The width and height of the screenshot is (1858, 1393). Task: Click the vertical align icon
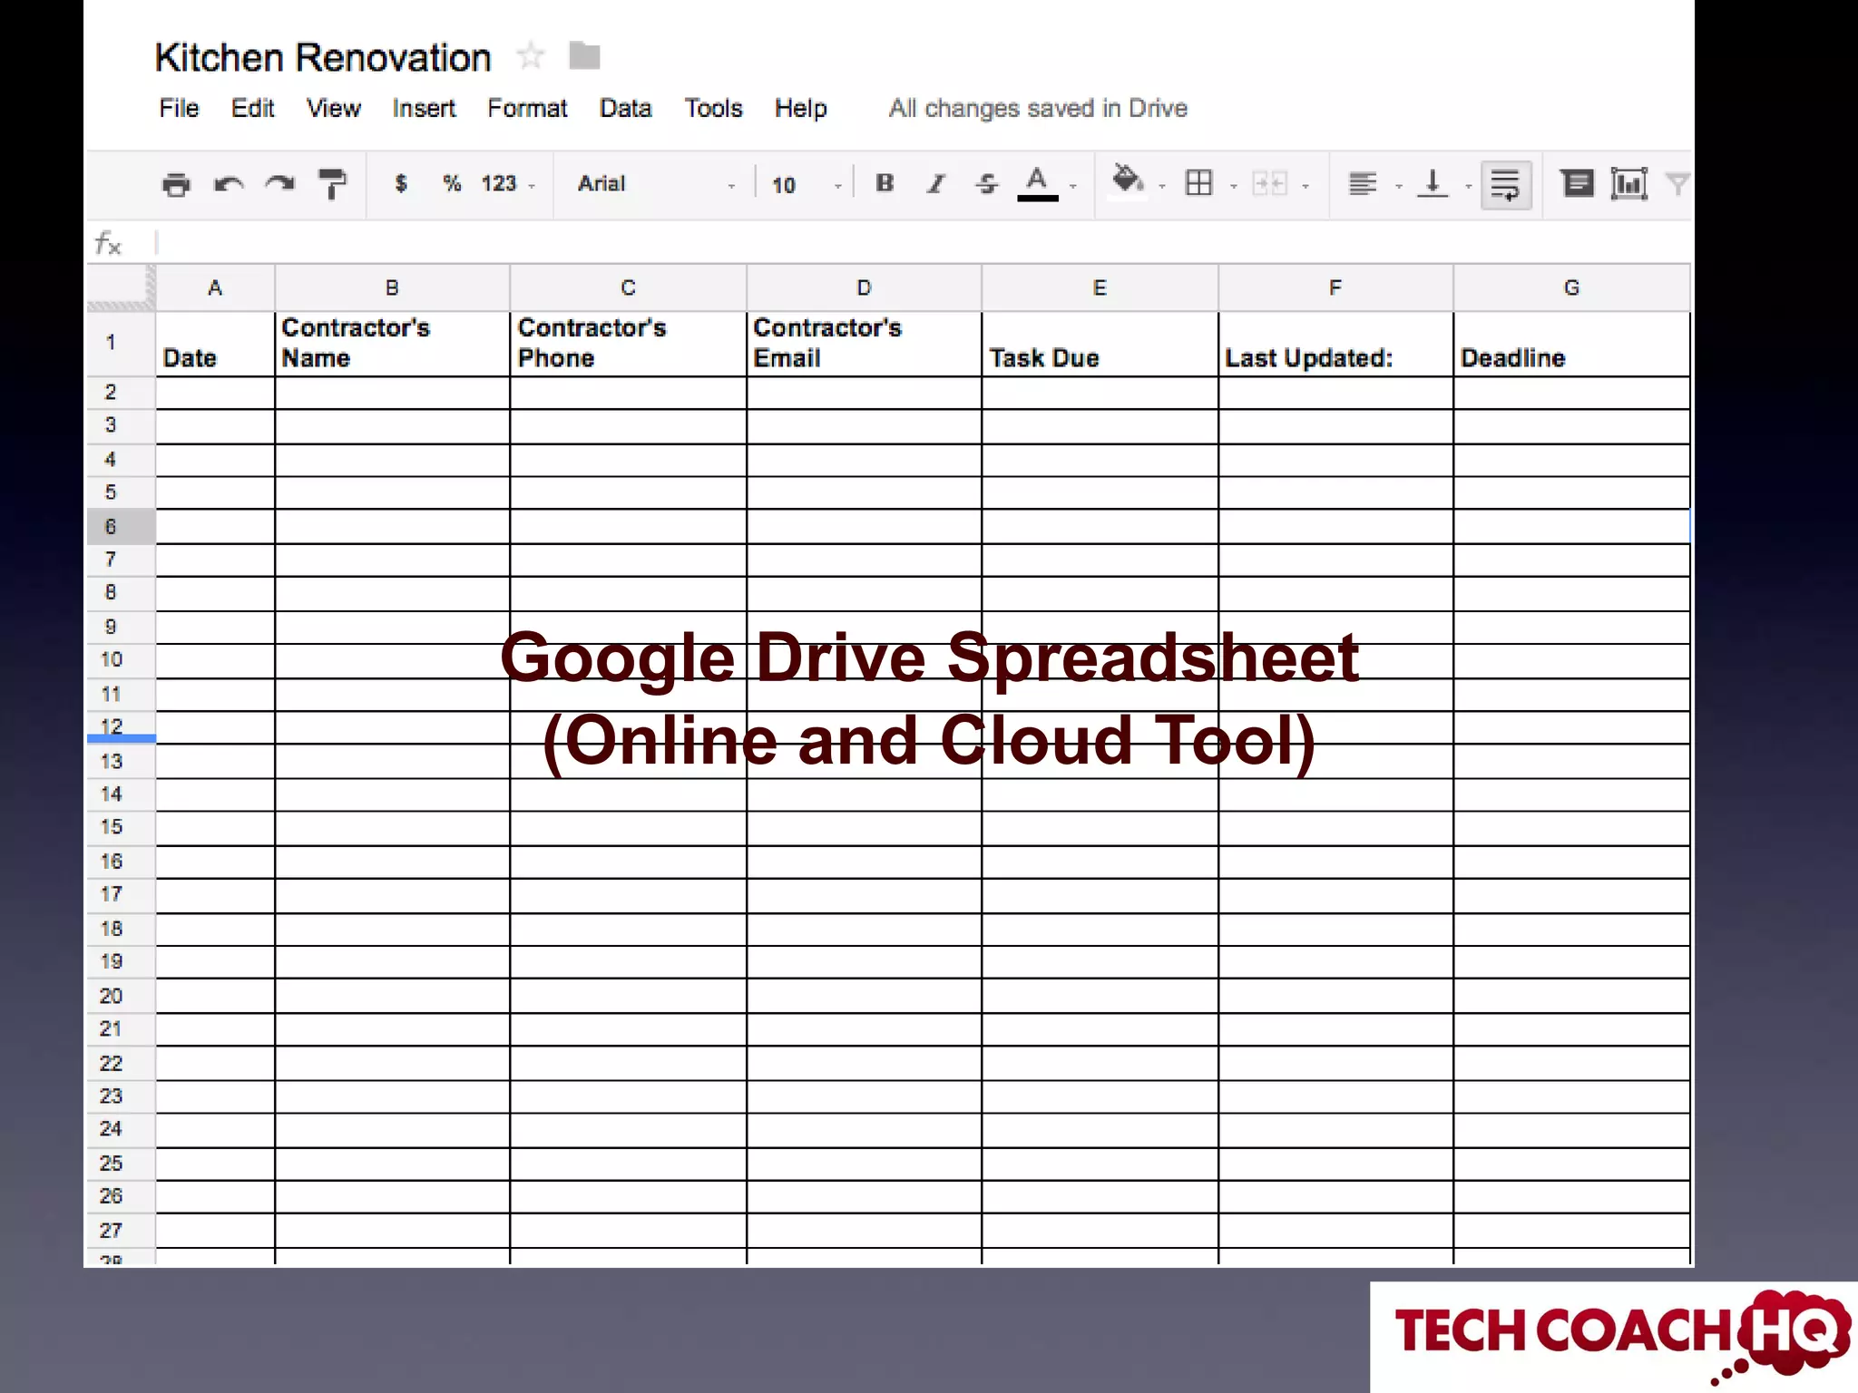tap(1433, 184)
